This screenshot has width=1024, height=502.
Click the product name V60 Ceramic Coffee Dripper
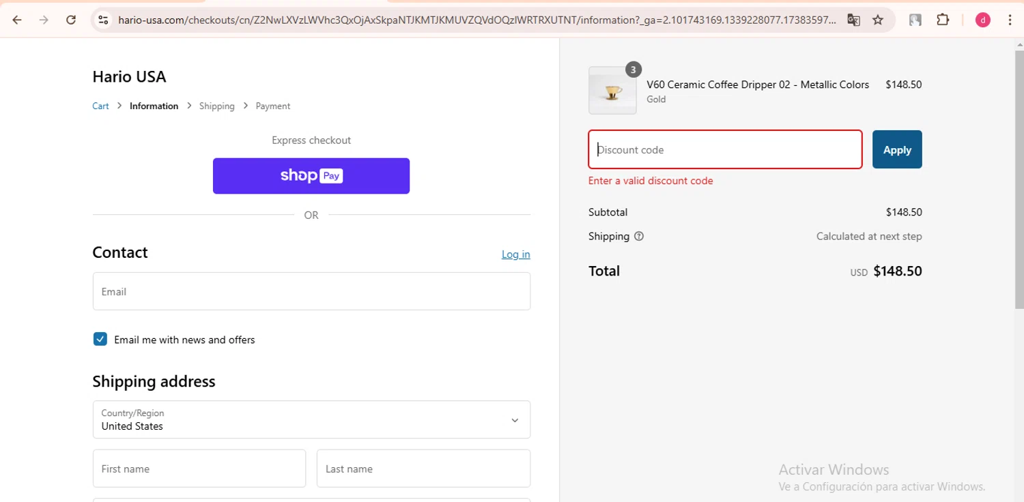758,85
